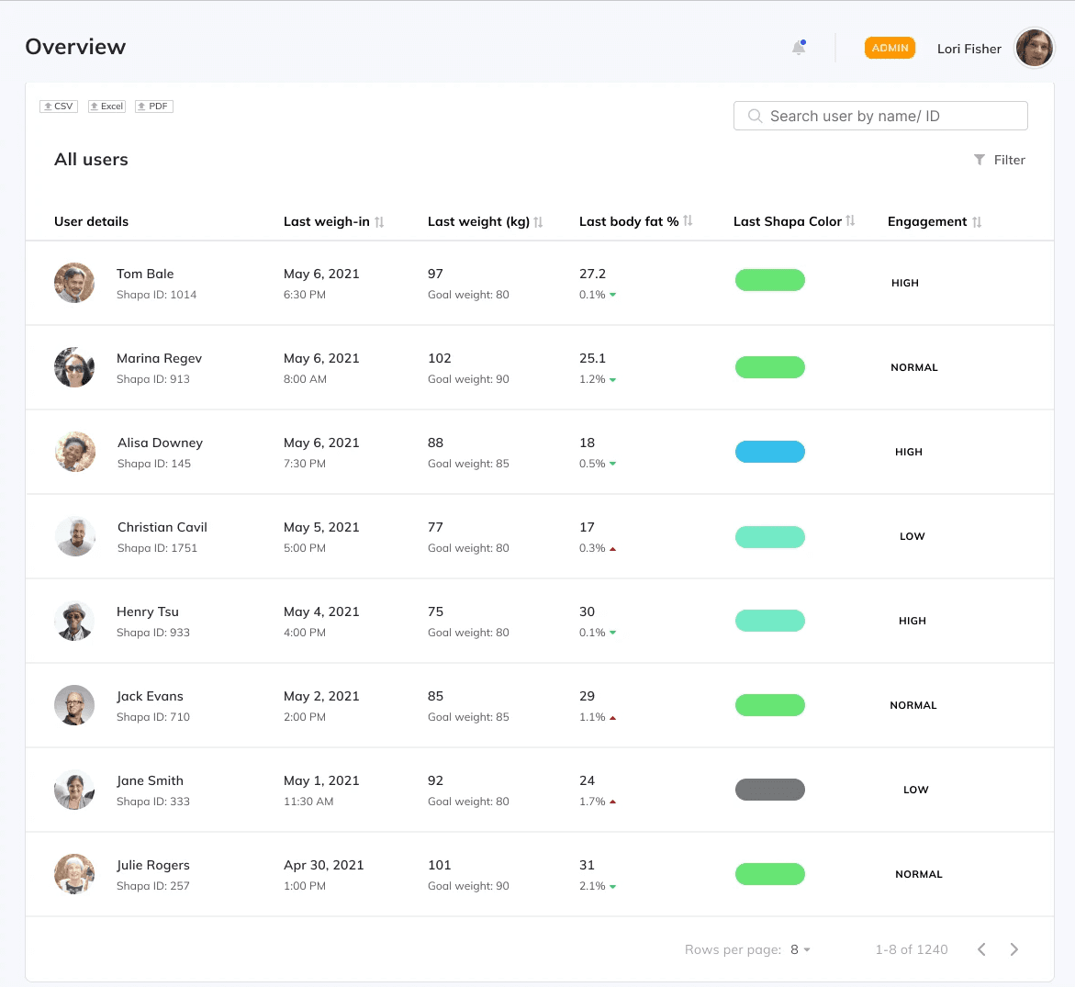Click the search magnifier icon
This screenshot has width=1075, height=987.
coord(755,116)
